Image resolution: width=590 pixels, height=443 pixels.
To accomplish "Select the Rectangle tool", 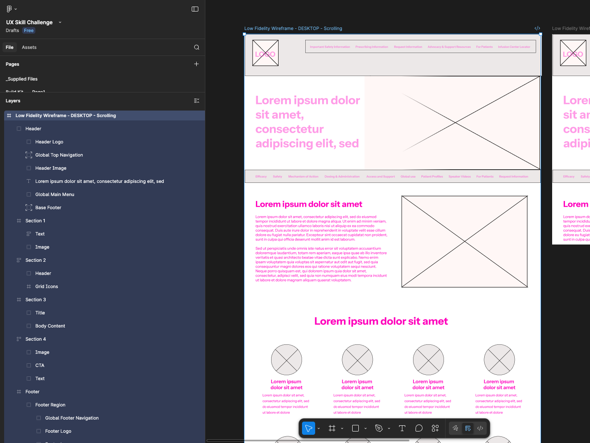I will pos(355,428).
